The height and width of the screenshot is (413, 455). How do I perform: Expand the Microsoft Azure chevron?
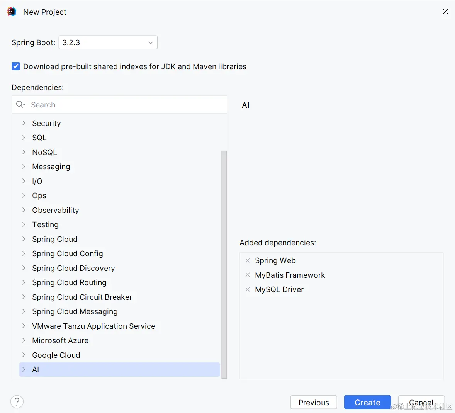click(x=24, y=340)
